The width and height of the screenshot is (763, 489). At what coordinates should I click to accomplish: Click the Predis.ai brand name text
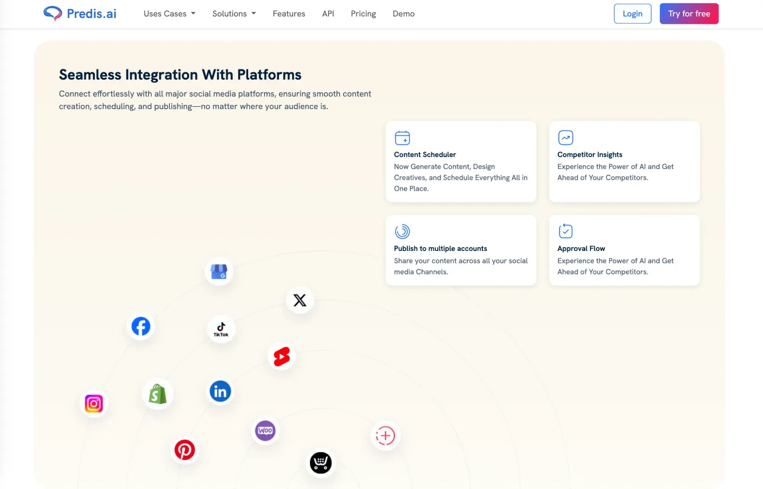92,14
